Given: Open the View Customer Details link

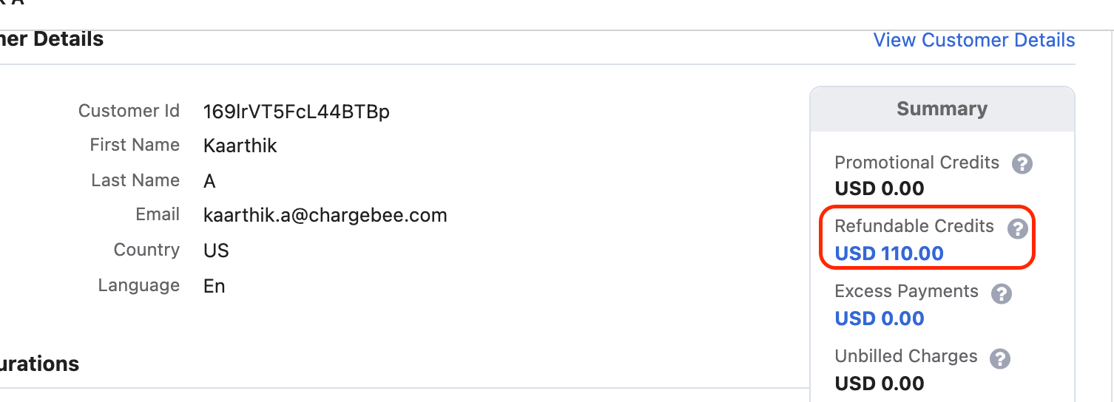Looking at the screenshot, I should pos(974,40).
